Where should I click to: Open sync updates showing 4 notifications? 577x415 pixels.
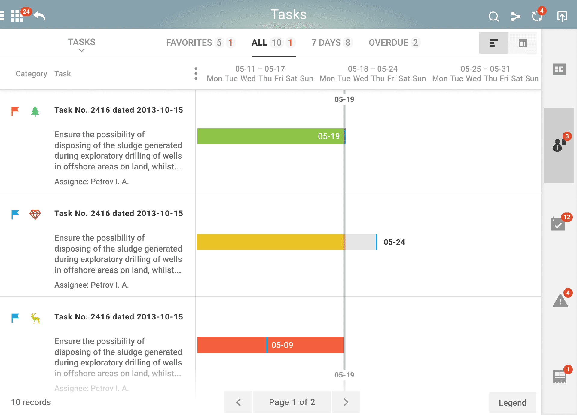click(537, 17)
